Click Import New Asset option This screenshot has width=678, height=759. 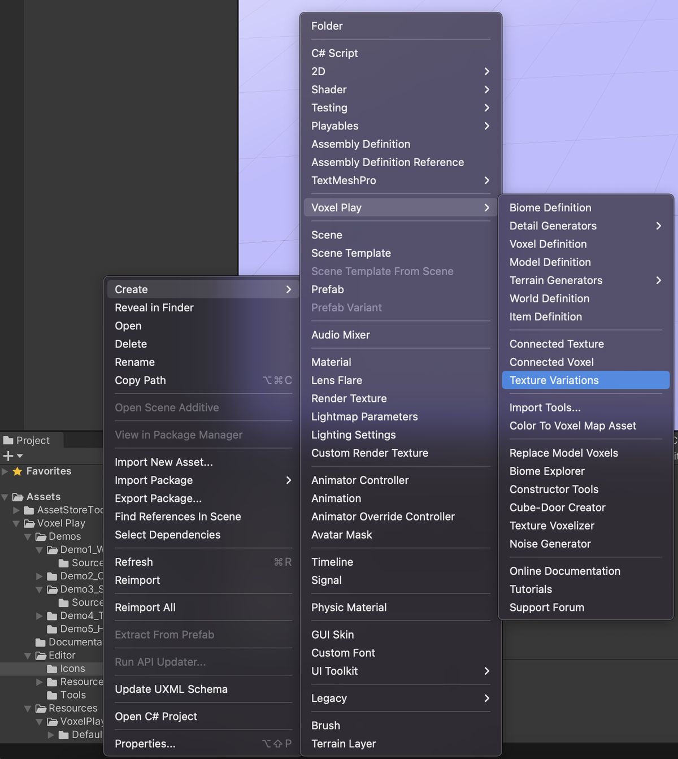pos(163,462)
